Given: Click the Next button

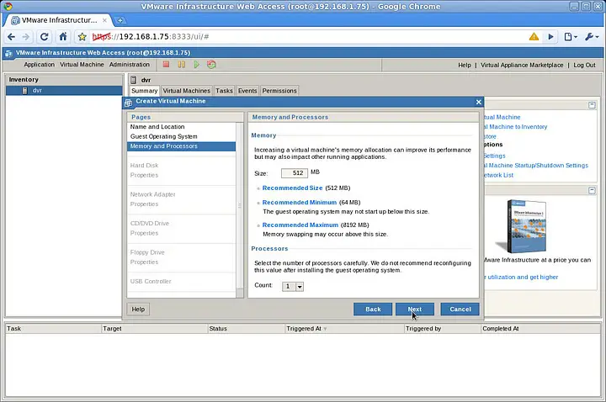Looking at the screenshot, I should (x=415, y=309).
